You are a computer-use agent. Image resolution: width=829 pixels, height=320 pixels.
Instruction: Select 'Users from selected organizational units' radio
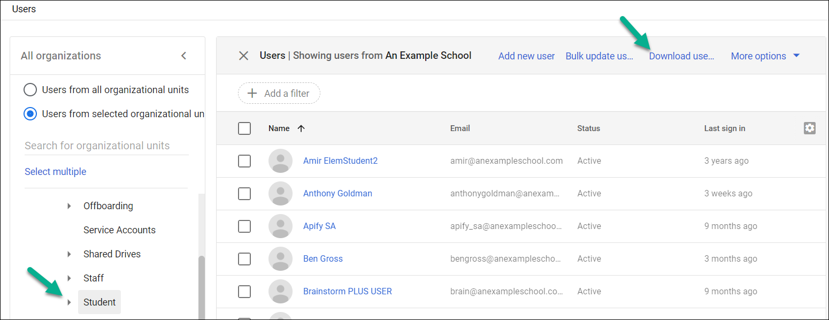click(x=30, y=113)
